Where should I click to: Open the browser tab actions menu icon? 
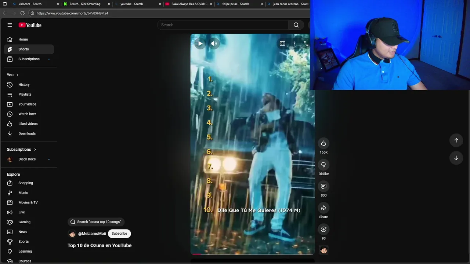click(5, 4)
